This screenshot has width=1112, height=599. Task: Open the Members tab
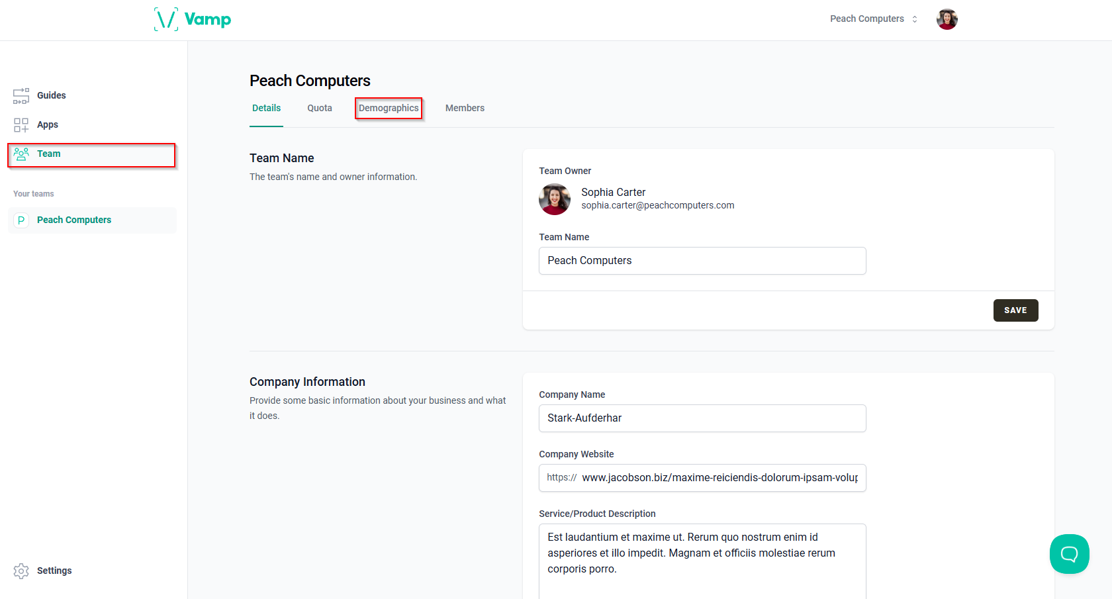[465, 108]
